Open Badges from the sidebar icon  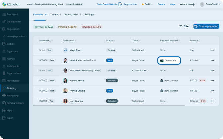[x=4, y=44]
